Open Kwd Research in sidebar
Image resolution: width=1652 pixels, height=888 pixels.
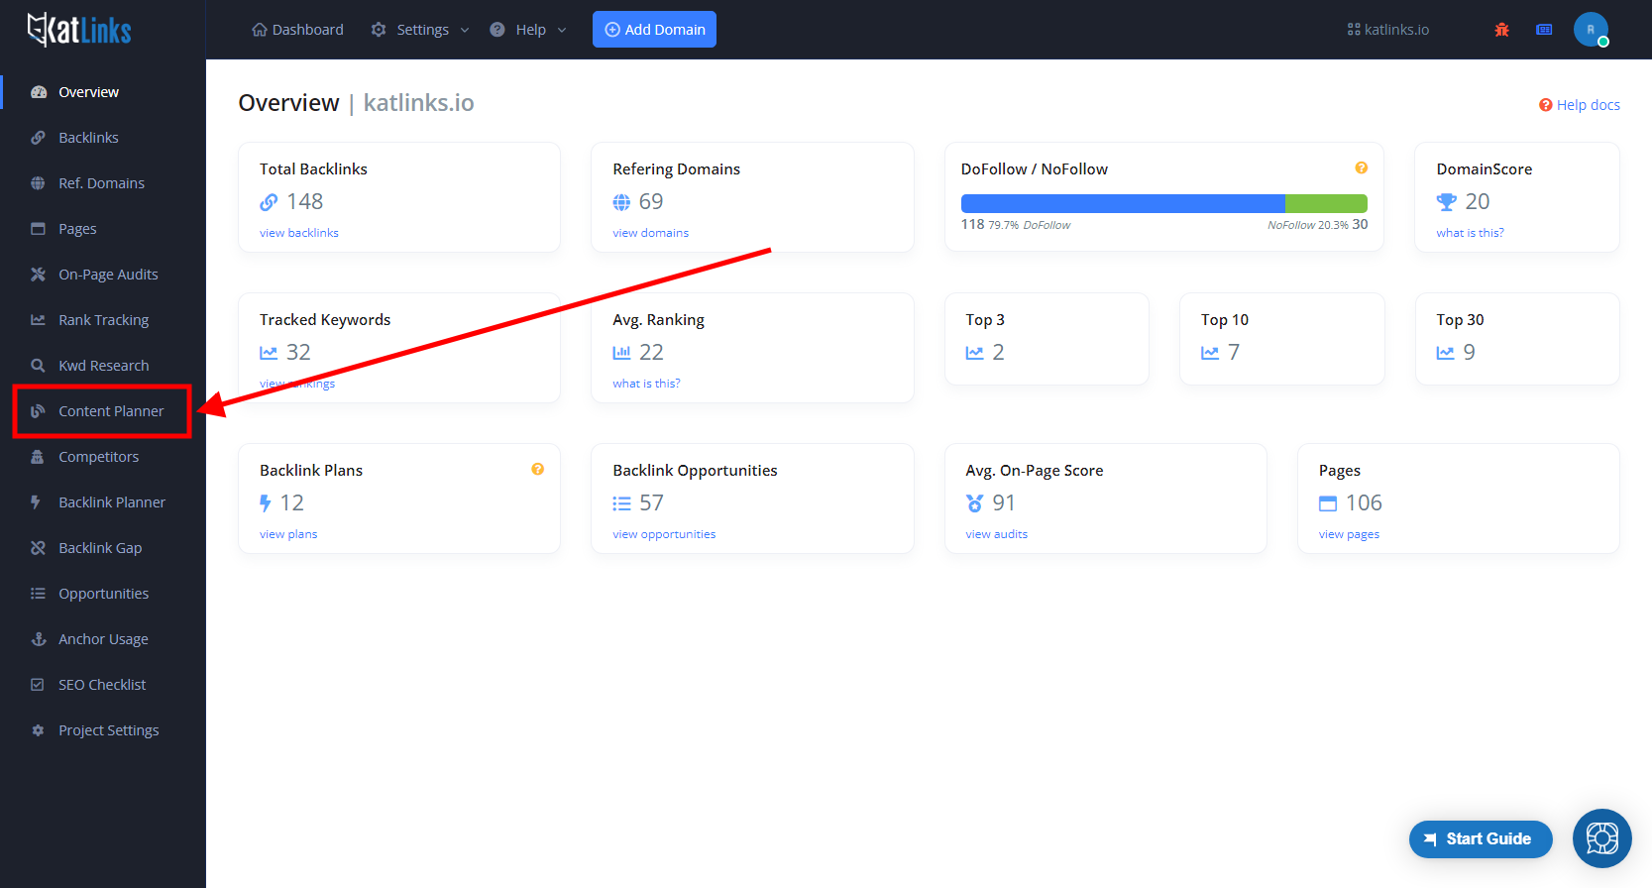[x=103, y=366]
